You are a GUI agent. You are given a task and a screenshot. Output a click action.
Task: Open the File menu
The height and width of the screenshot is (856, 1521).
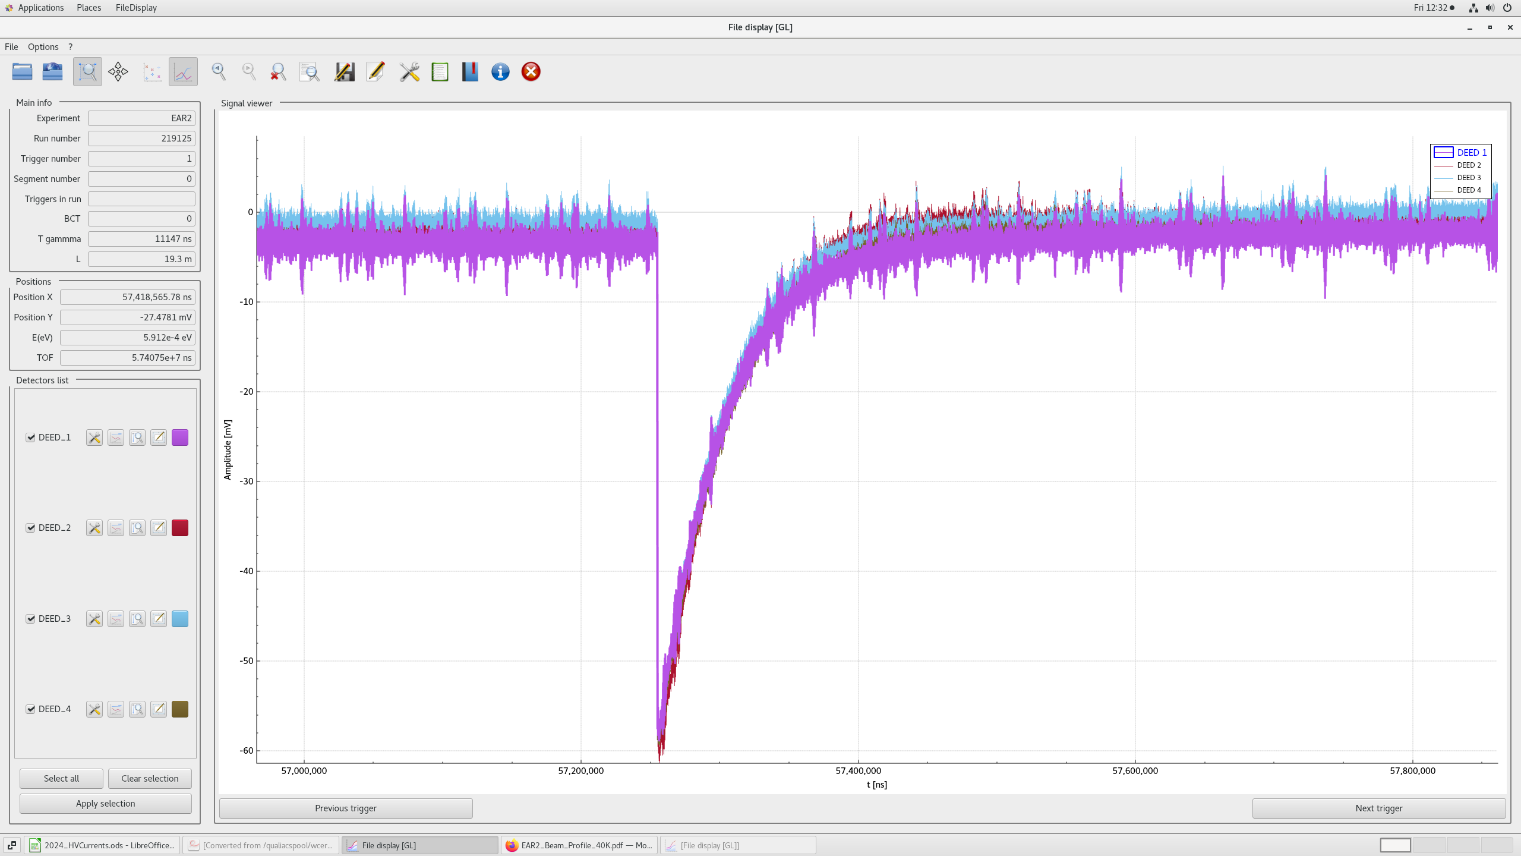pyautogui.click(x=11, y=47)
